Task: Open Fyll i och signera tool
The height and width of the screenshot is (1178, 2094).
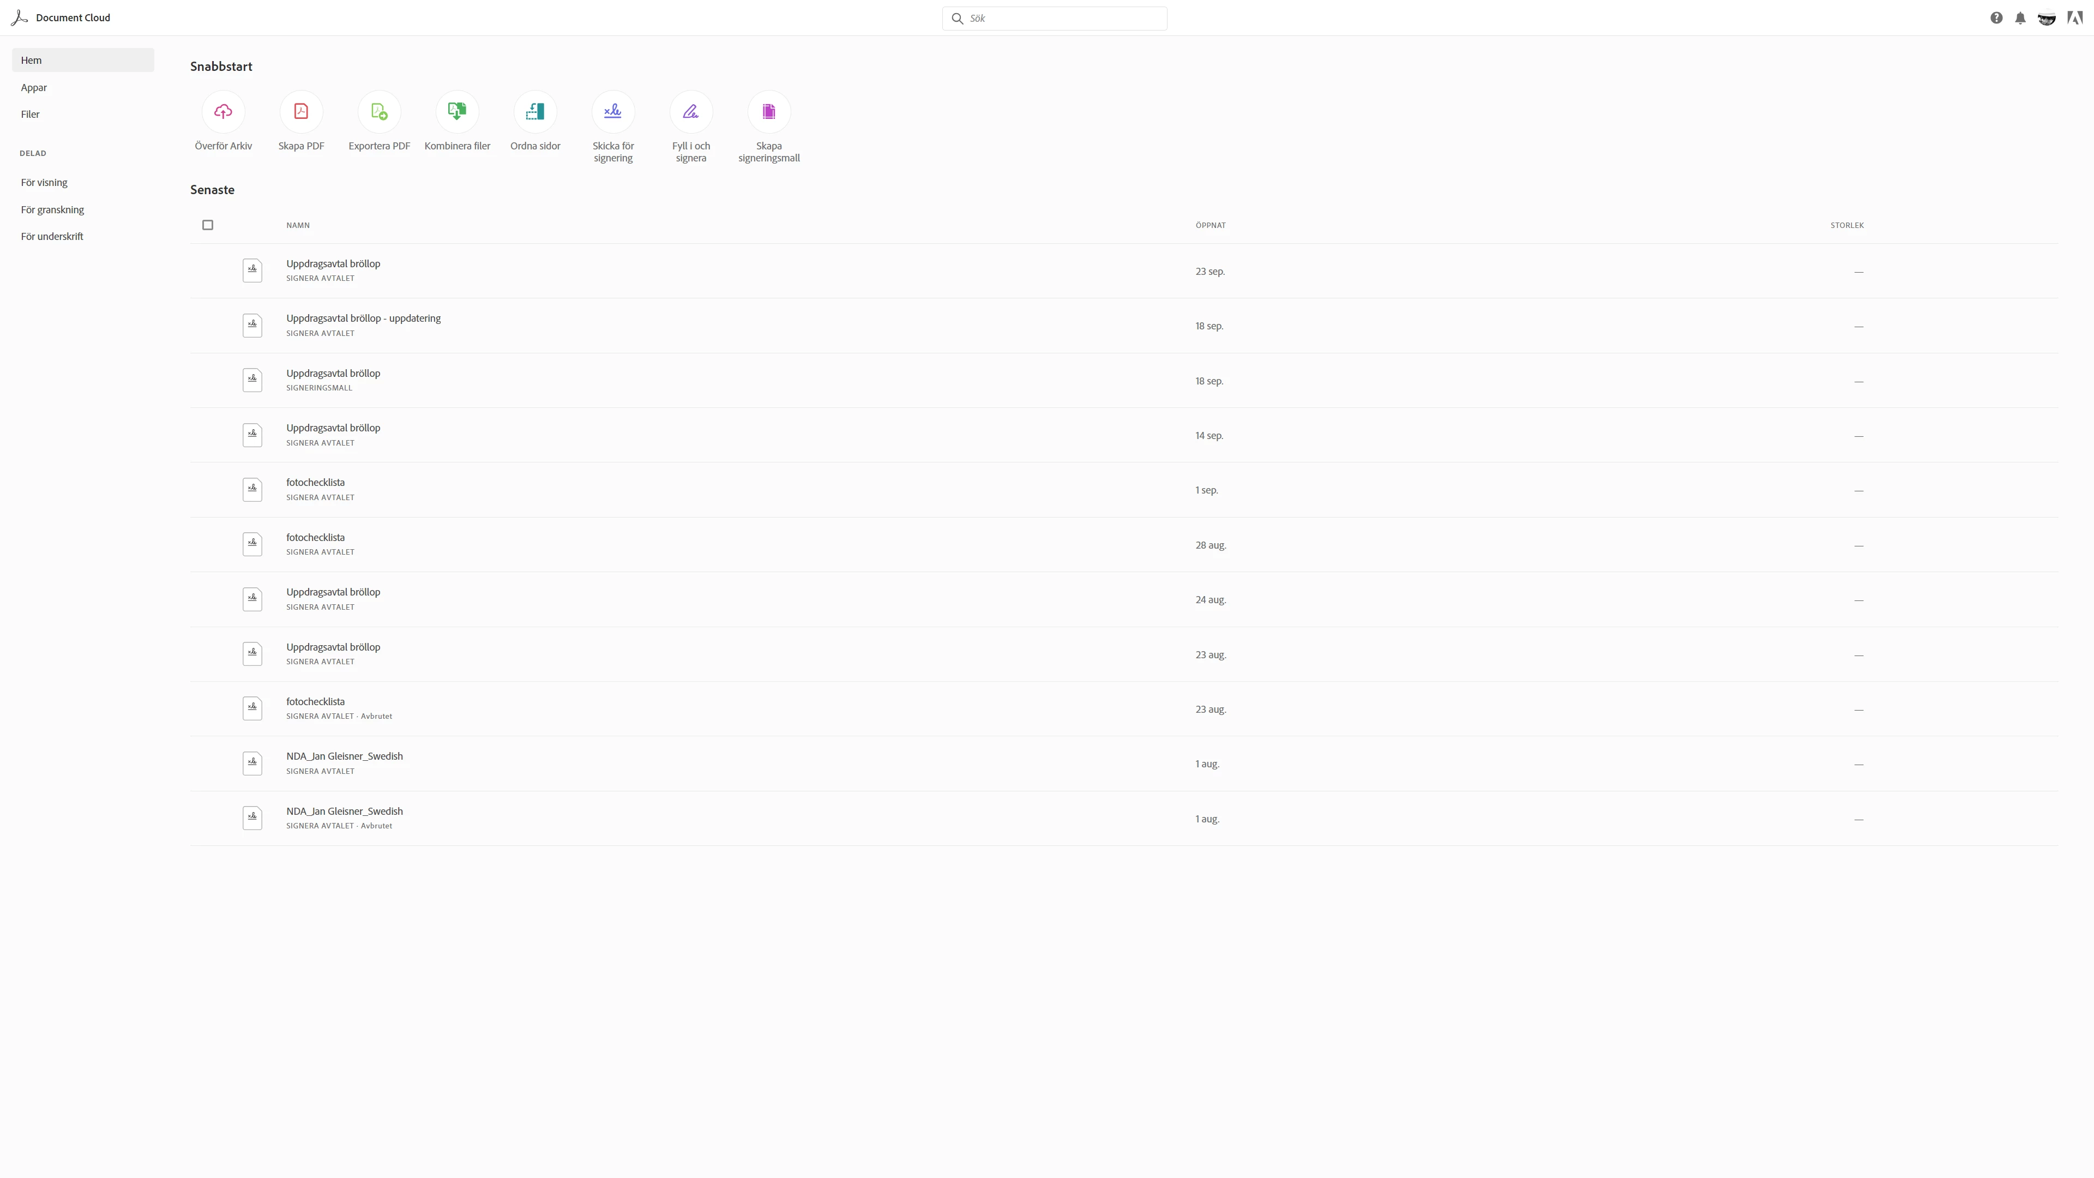Action: click(x=691, y=112)
